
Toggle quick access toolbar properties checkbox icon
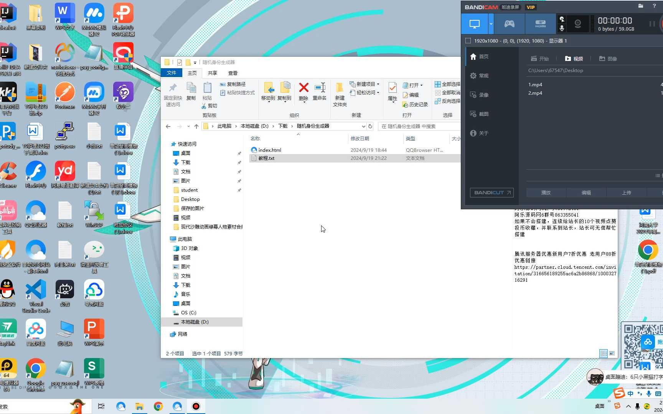(180, 62)
